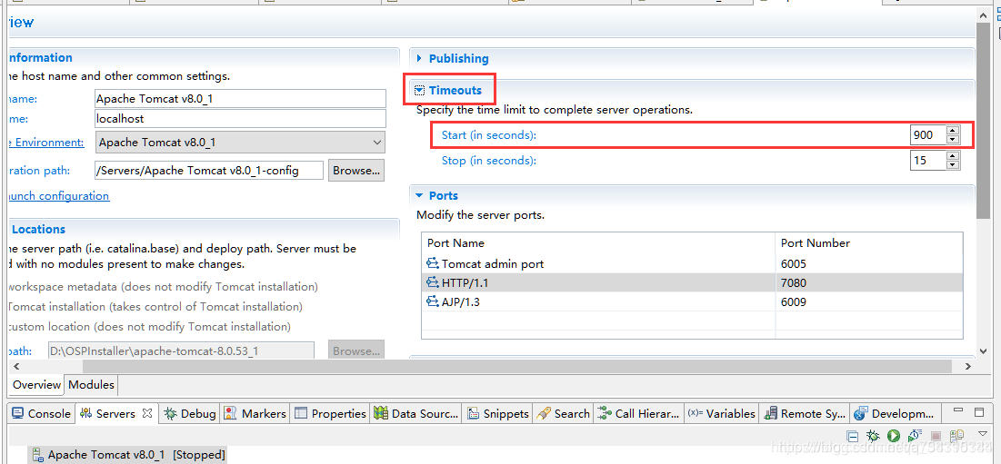This screenshot has height=464, width=1001.
Task: Open the Runtime Environment link
Action: click(x=46, y=143)
